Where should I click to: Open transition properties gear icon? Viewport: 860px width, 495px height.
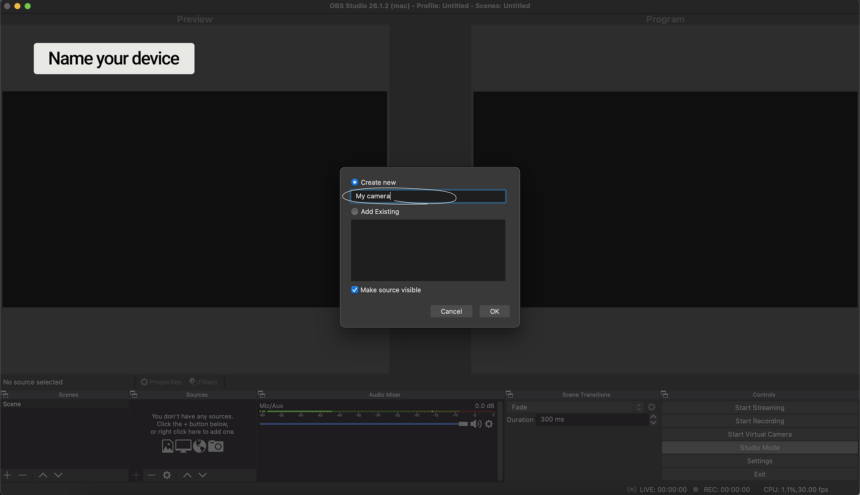tap(651, 407)
